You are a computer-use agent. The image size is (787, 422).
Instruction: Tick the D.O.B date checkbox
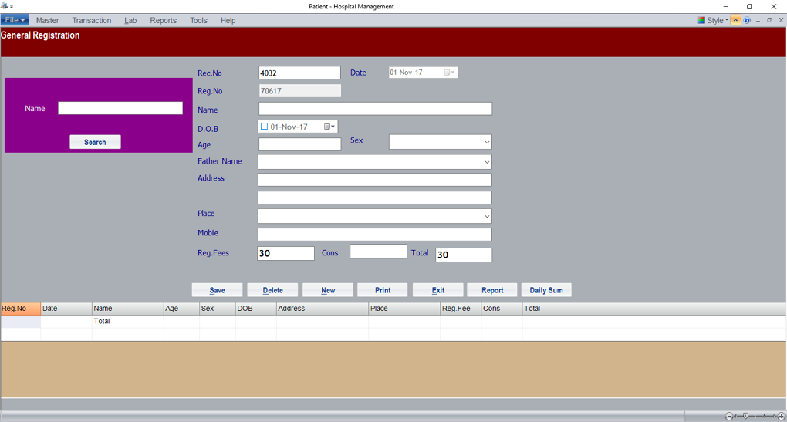tap(264, 127)
